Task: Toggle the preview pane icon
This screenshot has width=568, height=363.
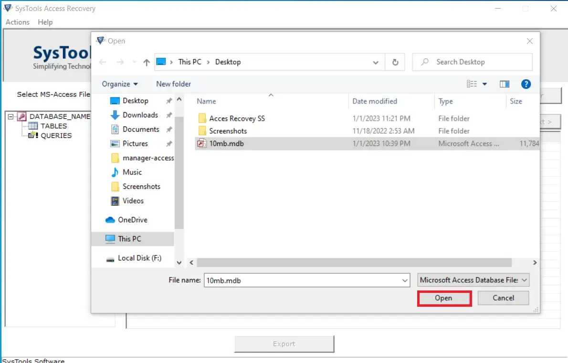Action: 504,84
